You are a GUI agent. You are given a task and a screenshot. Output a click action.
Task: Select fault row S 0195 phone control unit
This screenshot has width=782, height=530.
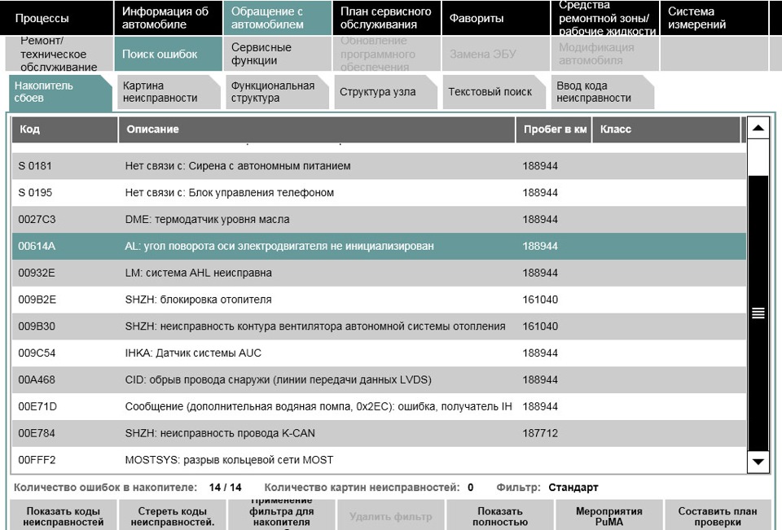point(379,193)
